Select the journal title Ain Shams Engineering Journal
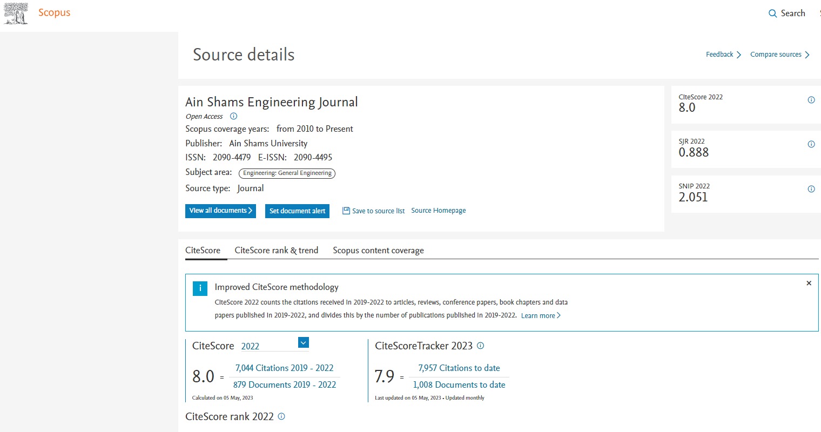Image resolution: width=821 pixels, height=432 pixels. tap(272, 102)
